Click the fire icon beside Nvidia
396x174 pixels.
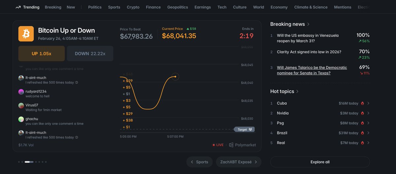tap(362, 113)
